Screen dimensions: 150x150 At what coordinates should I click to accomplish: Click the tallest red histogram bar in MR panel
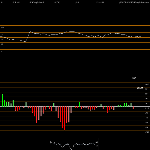(x=64, y=118)
